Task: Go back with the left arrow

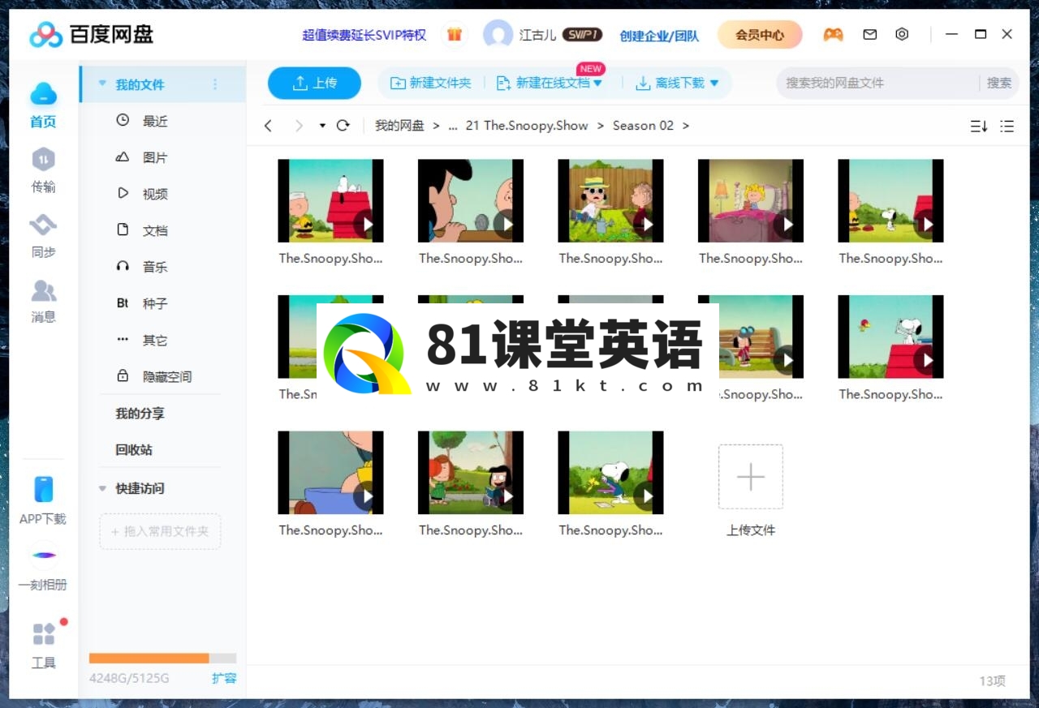Action: 269,126
